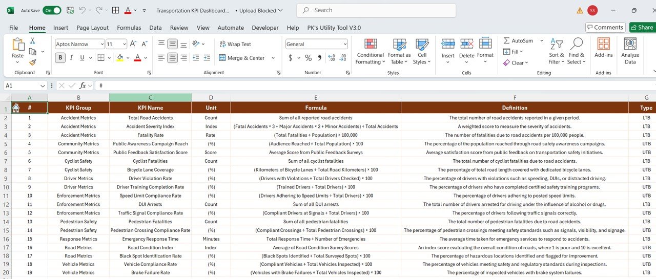This screenshot has height=279, width=656.
Task: Toggle Wrap Text for selected cells
Action: [235, 44]
